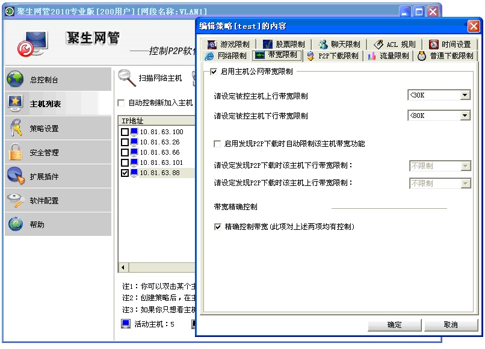
Task: Open 软件配置 settings icon
Action: (x=16, y=200)
